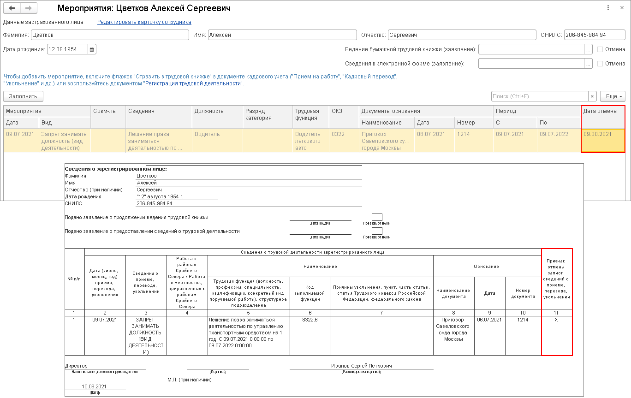
Task: Focus the СНИЛС input field
Action: tap(595, 35)
